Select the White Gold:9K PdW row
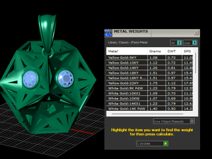Screen dimensions: 212x159 coord(150,88)
